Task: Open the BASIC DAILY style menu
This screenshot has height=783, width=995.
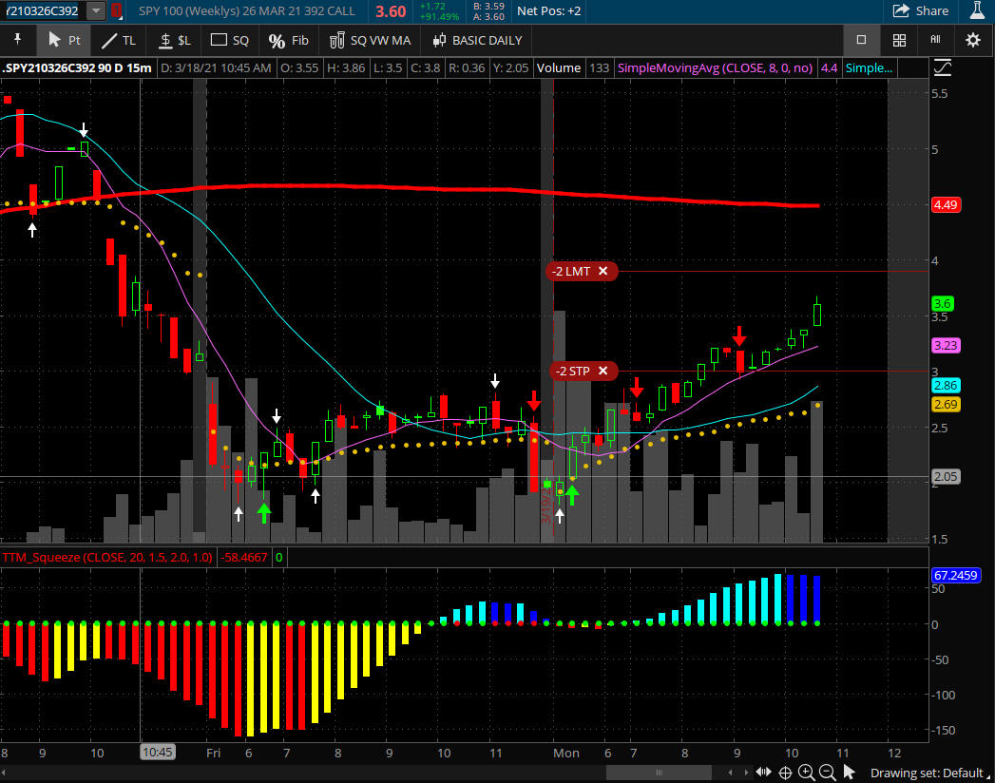Action: point(477,40)
